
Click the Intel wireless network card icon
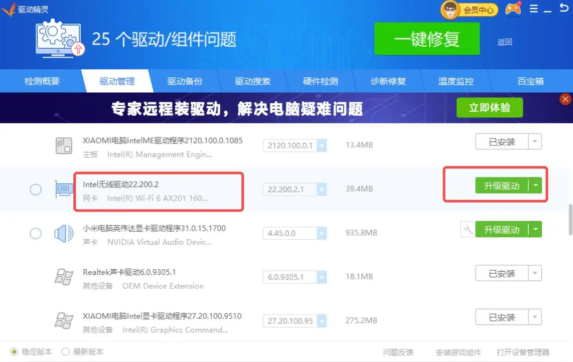[x=64, y=190]
